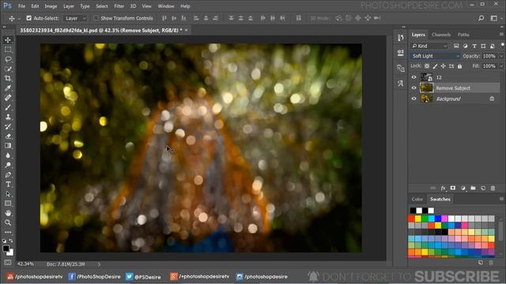506x284 pixels.
Task: Open the Fill slider dropdown arrow
Action: (500, 66)
